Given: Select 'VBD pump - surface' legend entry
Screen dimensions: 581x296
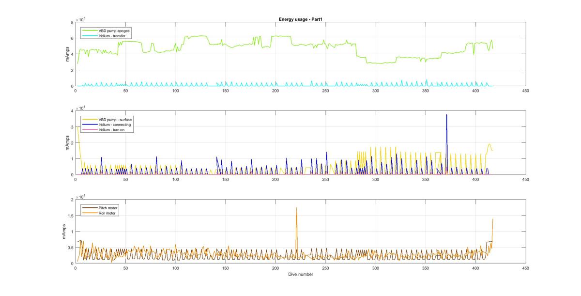Looking at the screenshot, I should pos(107,119).
